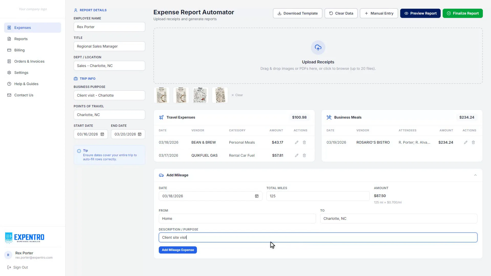Click the Orders & Invoices icon
The image size is (491, 276).
9,61
